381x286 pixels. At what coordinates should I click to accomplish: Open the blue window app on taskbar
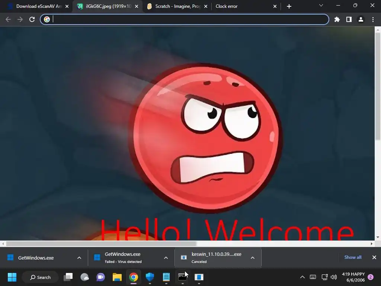click(199, 277)
